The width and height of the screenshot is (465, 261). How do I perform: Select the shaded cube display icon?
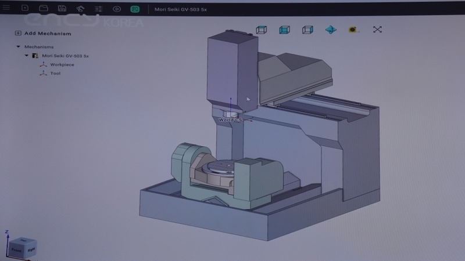pos(284,30)
